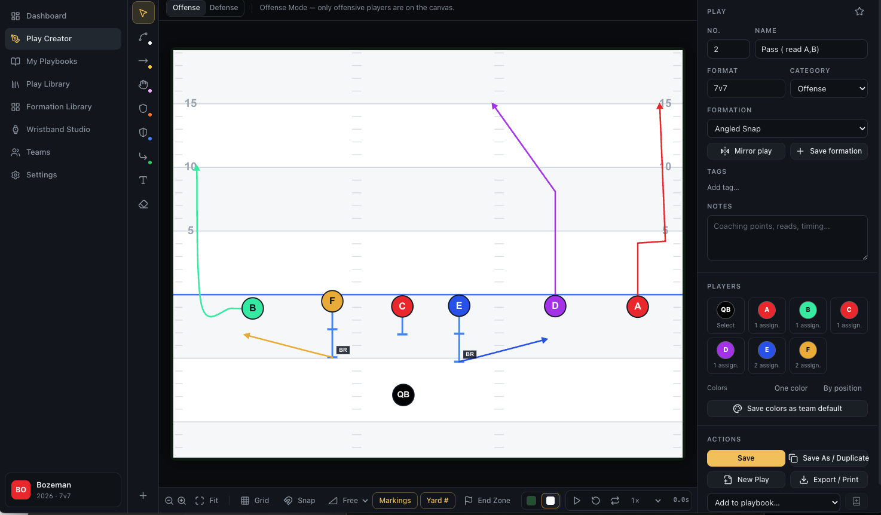
Task: Switch colors to By position
Action: pos(842,388)
